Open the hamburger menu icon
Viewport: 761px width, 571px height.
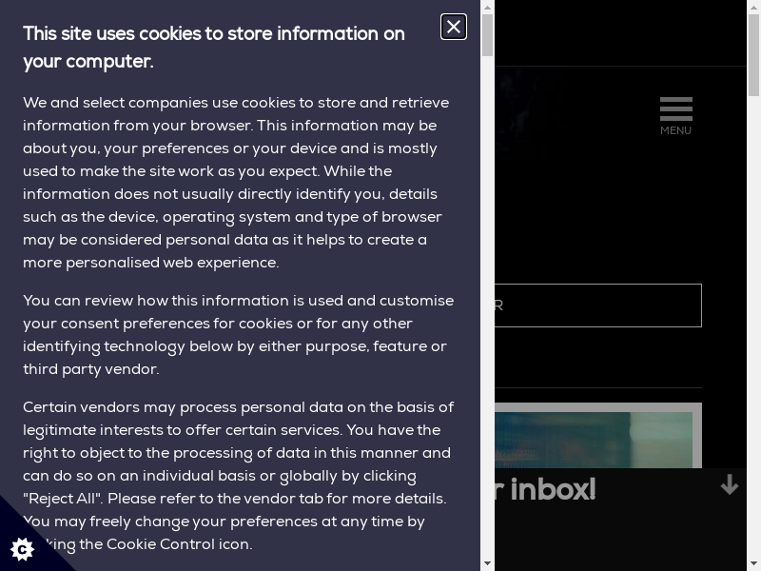coord(675,108)
